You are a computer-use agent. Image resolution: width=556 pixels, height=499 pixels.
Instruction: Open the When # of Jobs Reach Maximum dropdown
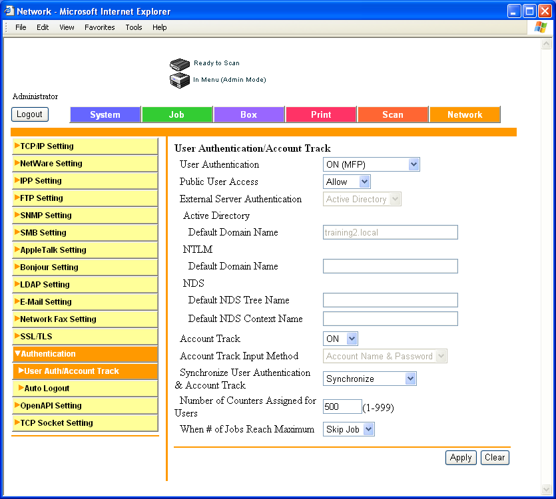pyautogui.click(x=348, y=430)
